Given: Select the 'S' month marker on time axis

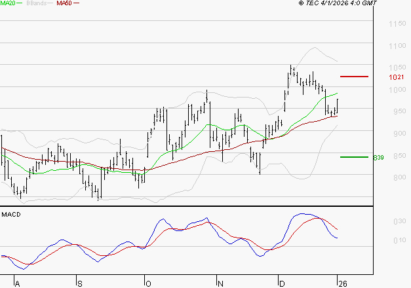Looking at the screenshot, I should (x=80, y=283).
